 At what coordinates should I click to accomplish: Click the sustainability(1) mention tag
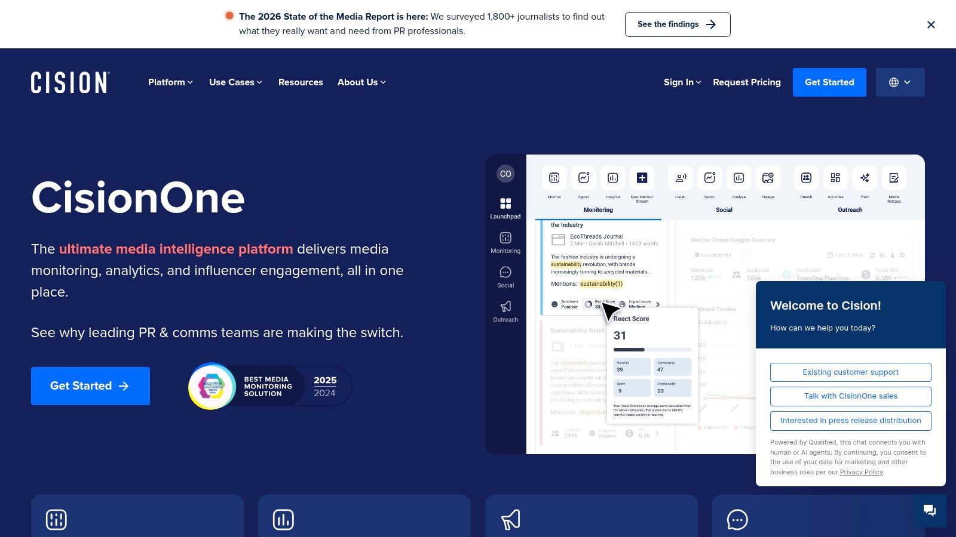[x=601, y=284]
